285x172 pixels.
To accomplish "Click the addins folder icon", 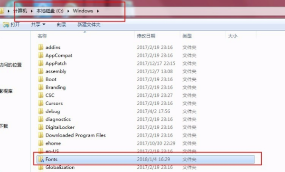I will pyautogui.click(x=41, y=47).
